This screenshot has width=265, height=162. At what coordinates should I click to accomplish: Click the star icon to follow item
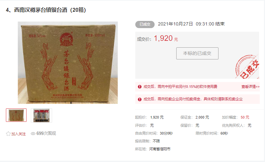click(8, 134)
